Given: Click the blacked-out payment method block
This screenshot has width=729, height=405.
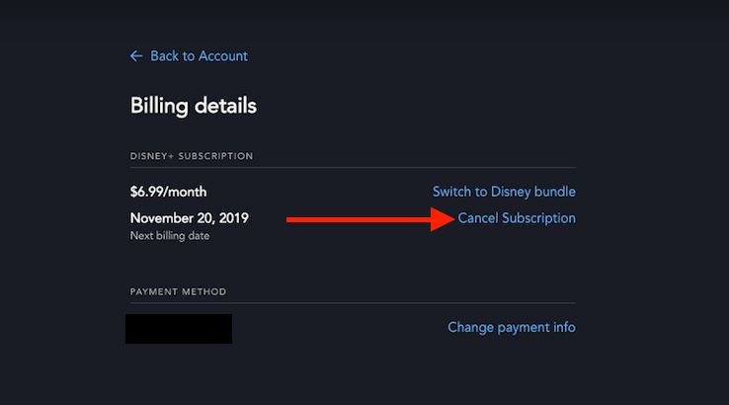Looking at the screenshot, I should 179,329.
